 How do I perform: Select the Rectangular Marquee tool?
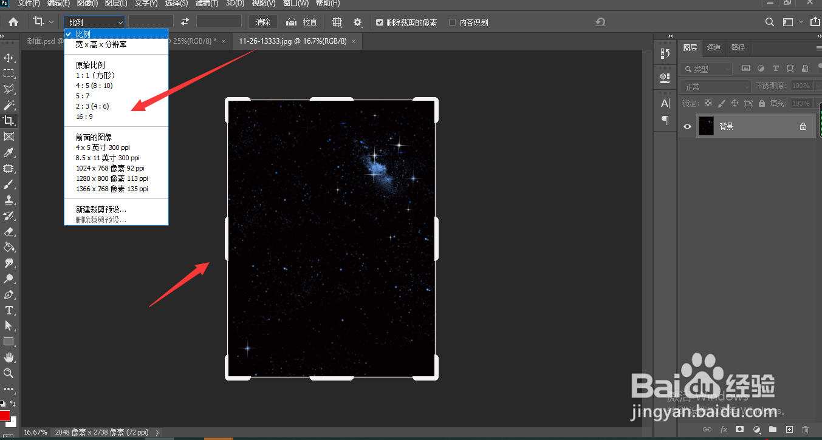click(x=9, y=73)
